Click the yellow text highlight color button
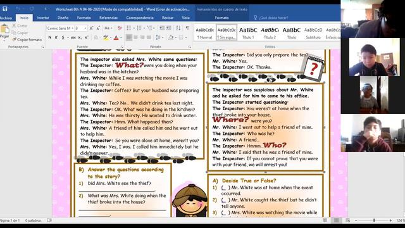This screenshot has height=228, width=405. click(106, 37)
